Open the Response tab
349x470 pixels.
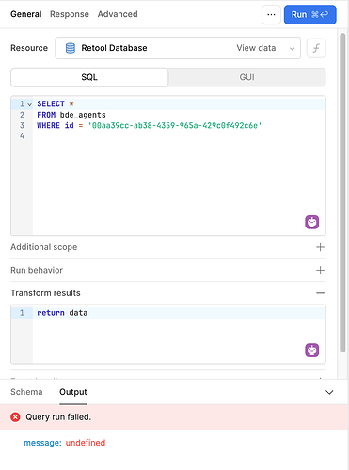70,14
